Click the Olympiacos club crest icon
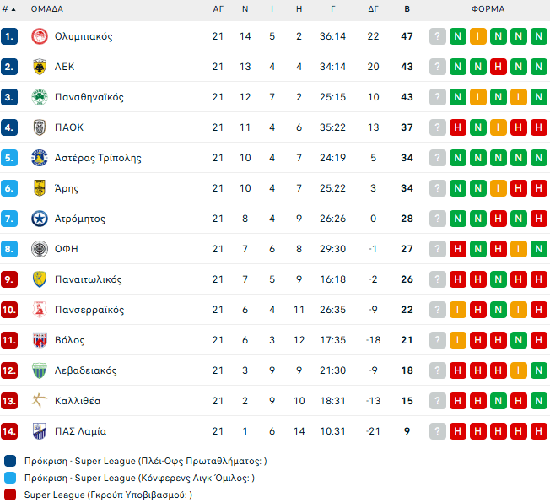550x503 pixels. [38, 36]
